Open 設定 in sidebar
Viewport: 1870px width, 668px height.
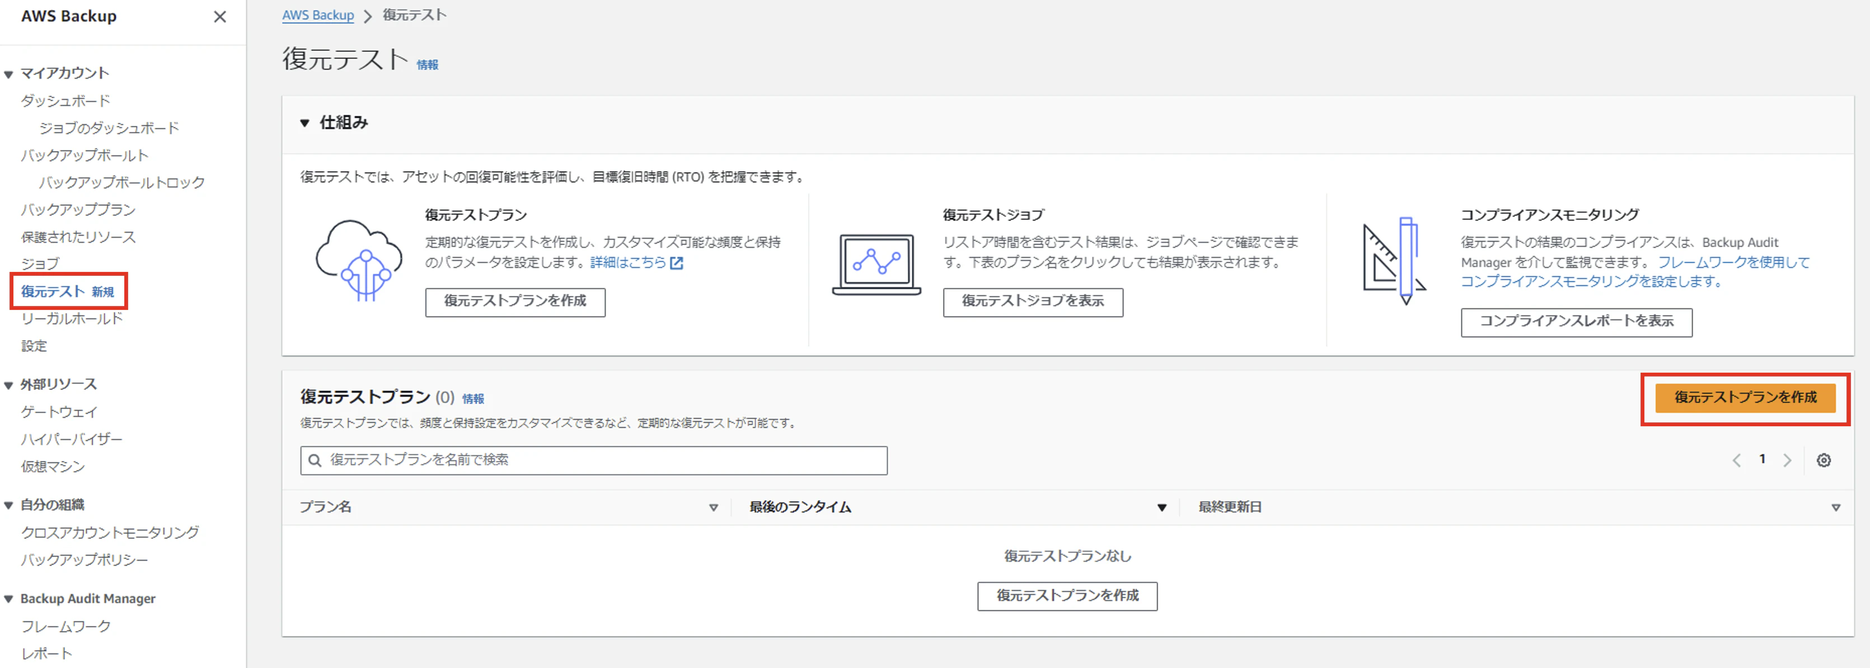34,346
